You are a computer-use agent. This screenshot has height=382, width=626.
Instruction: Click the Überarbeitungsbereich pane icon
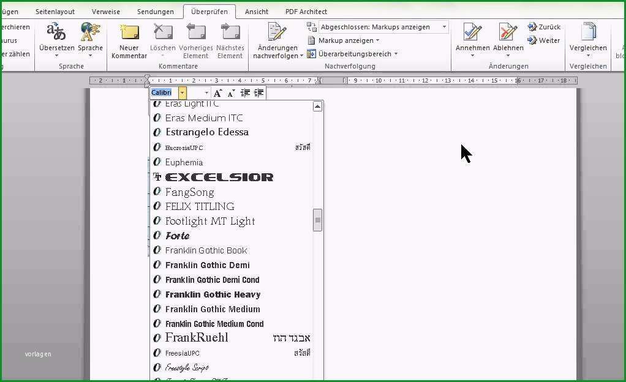click(x=311, y=54)
